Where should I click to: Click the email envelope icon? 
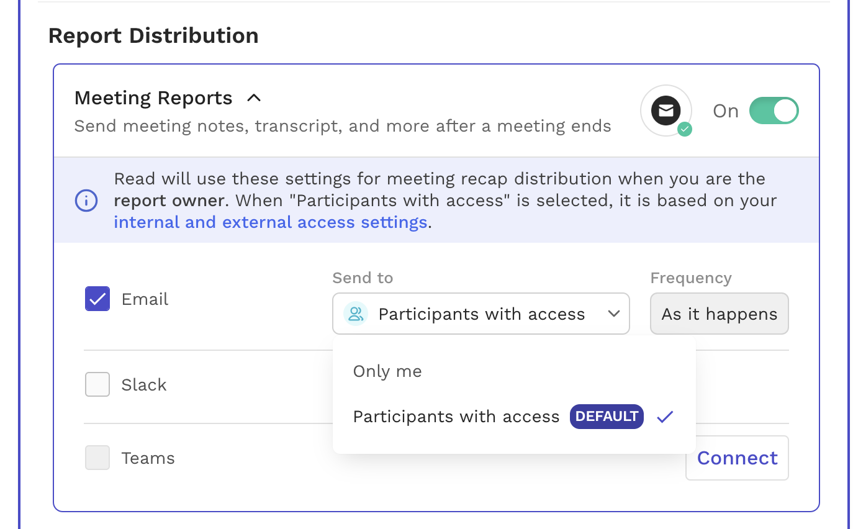pyautogui.click(x=666, y=111)
